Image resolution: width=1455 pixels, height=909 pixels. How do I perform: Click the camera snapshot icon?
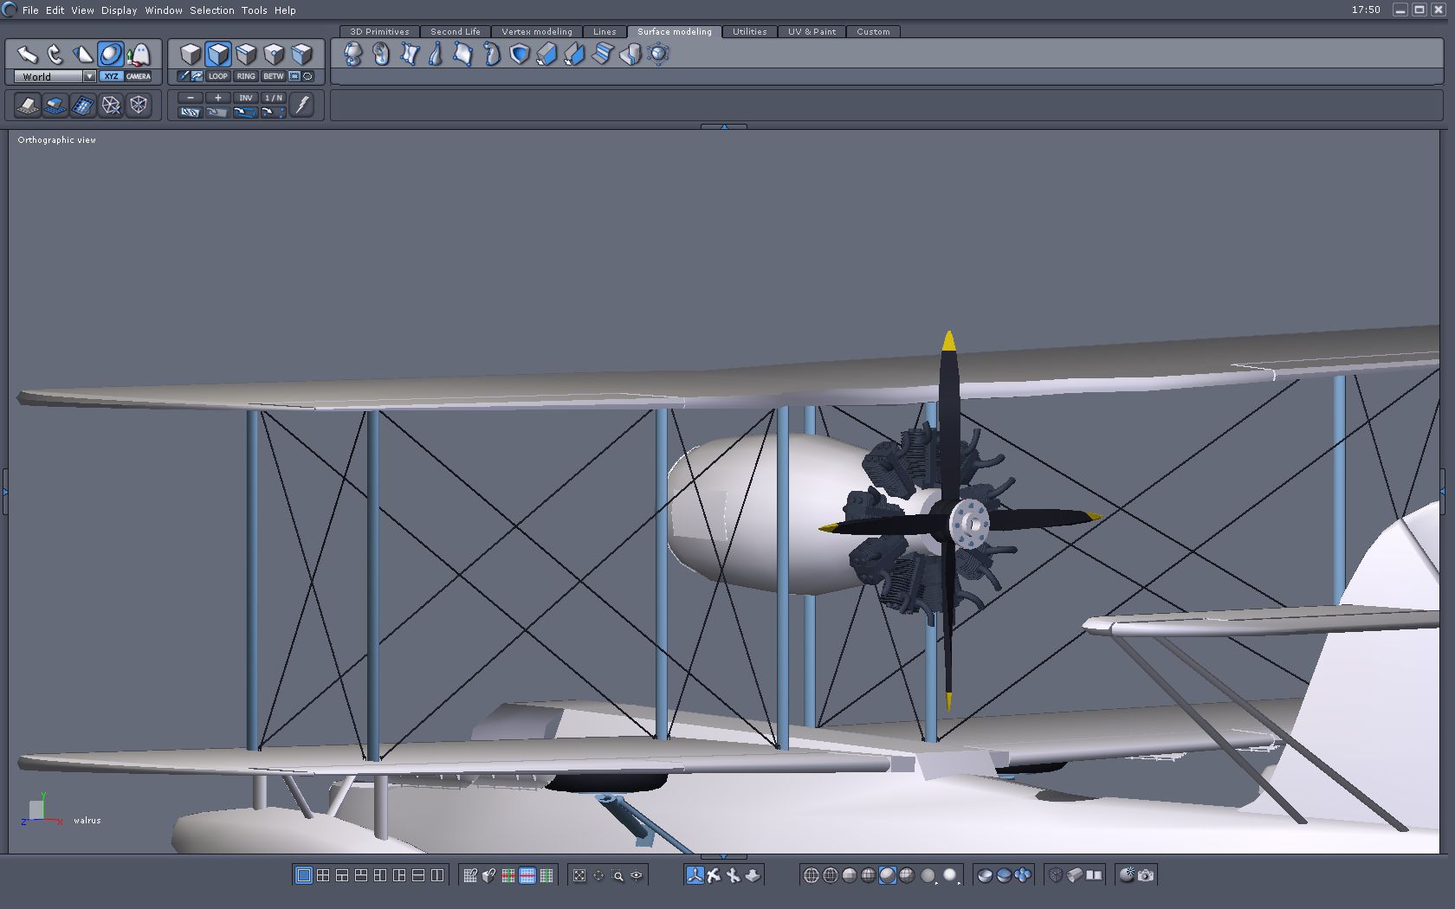tap(1146, 875)
